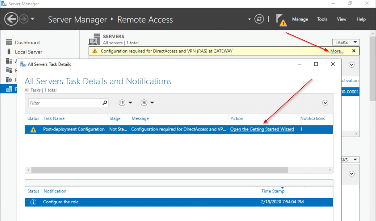Screen dimensions: 376x221
Task: Click the More... link in warning banner
Action: pyautogui.click(x=337, y=51)
